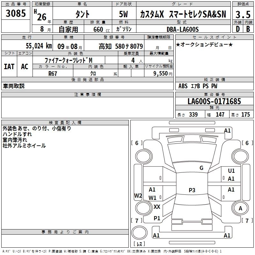Click door type 5W
The image size is (255, 255).
(x=123, y=14)
